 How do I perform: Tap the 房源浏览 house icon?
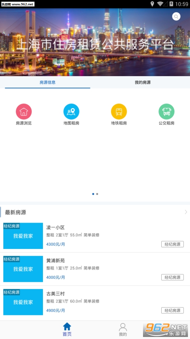click(24, 112)
